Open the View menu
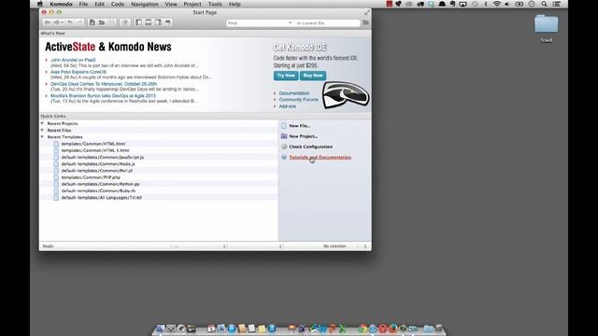The image size is (598, 336). pyautogui.click(x=171, y=4)
